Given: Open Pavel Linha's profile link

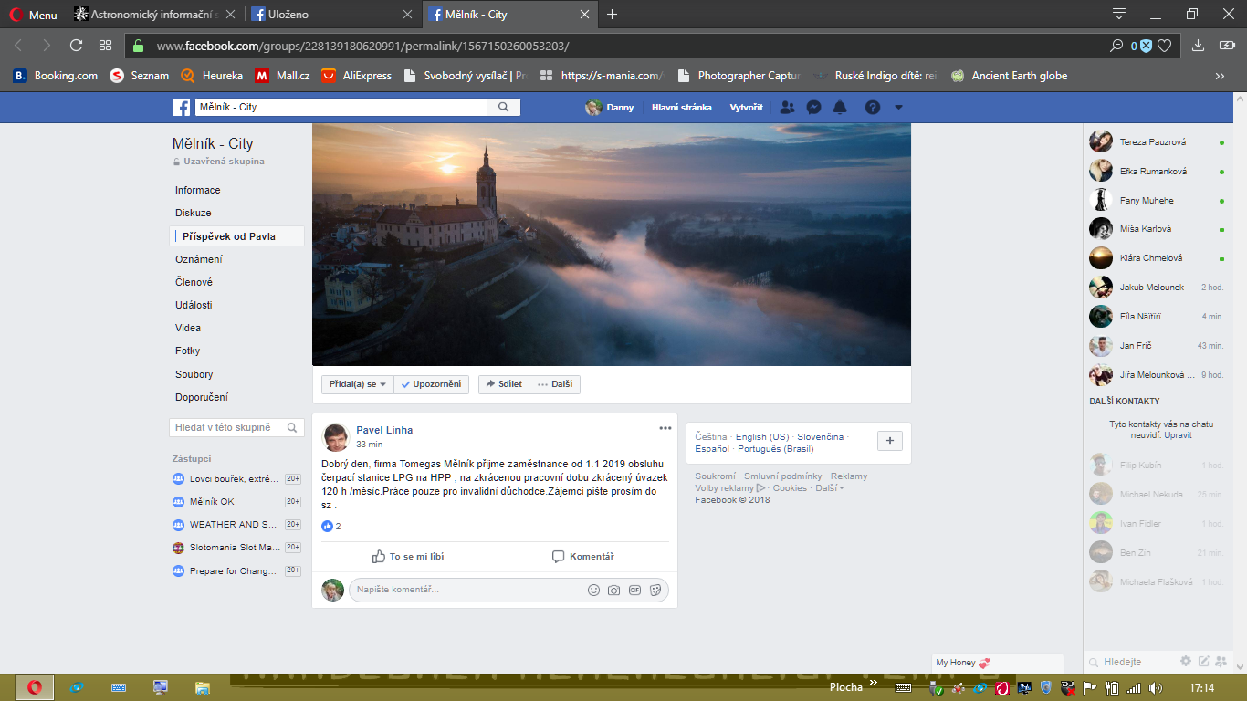Looking at the screenshot, I should (384, 430).
